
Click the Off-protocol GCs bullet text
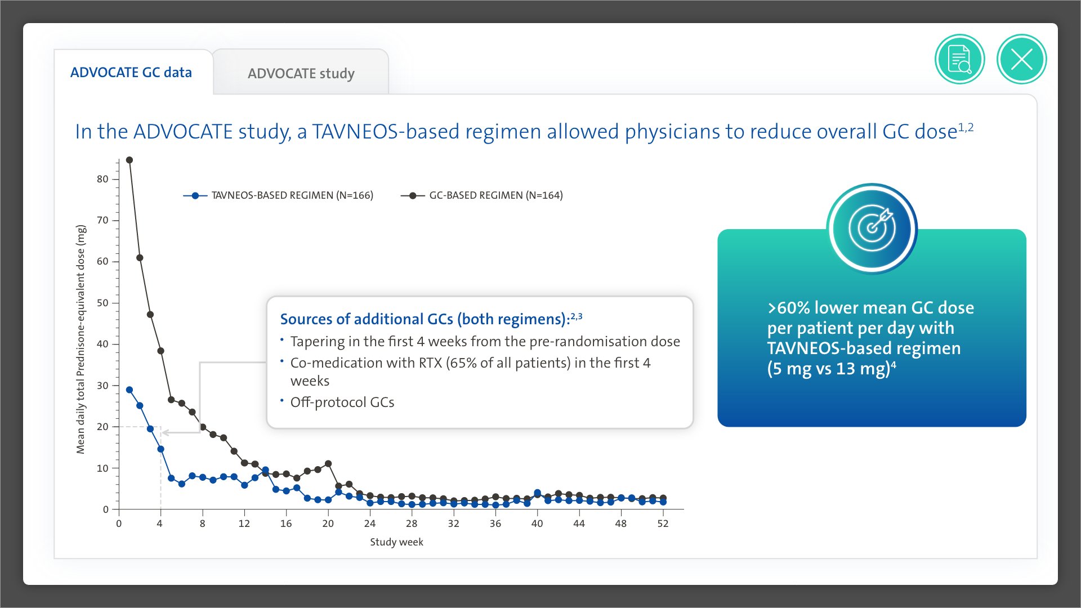[342, 403]
